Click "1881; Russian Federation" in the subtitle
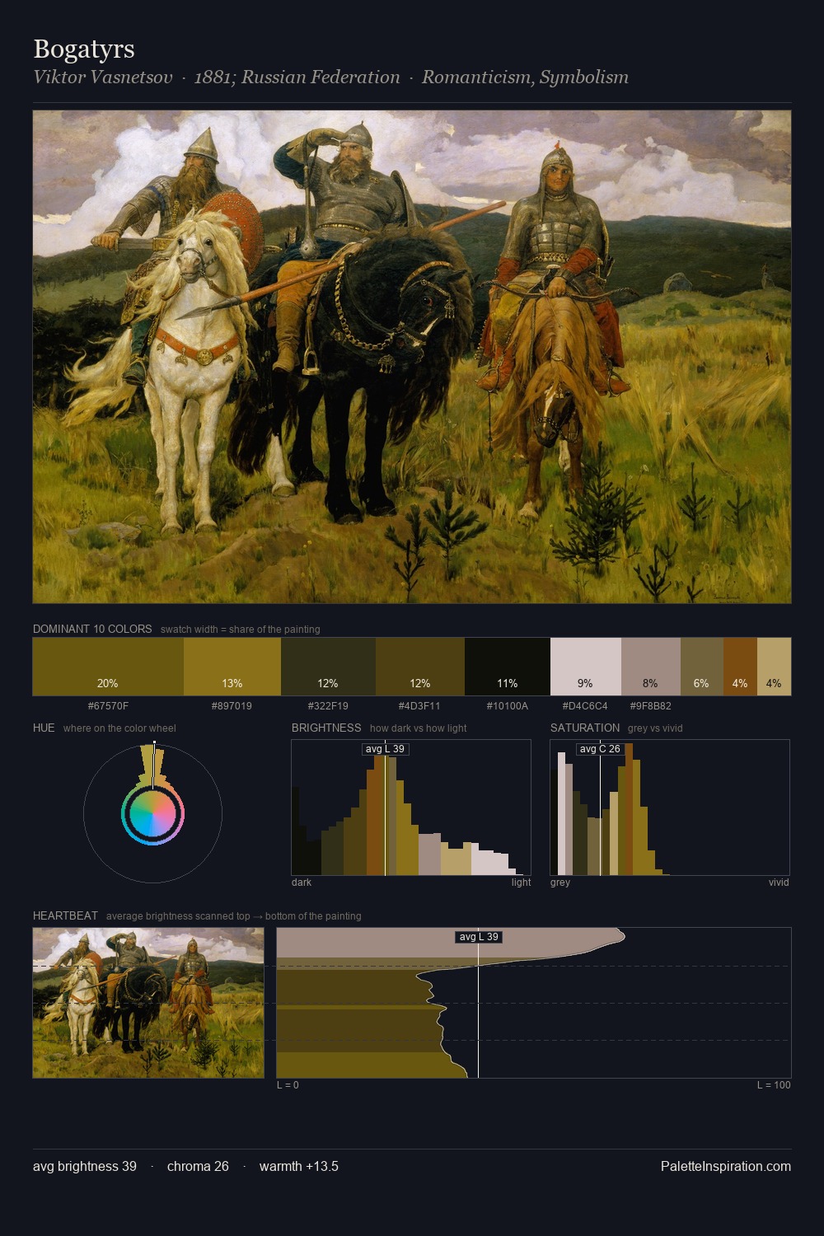The height and width of the screenshot is (1236, 824). pyautogui.click(x=297, y=77)
